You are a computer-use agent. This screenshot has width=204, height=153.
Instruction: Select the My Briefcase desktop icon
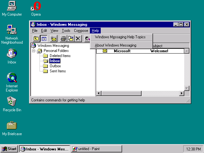pos(12,128)
